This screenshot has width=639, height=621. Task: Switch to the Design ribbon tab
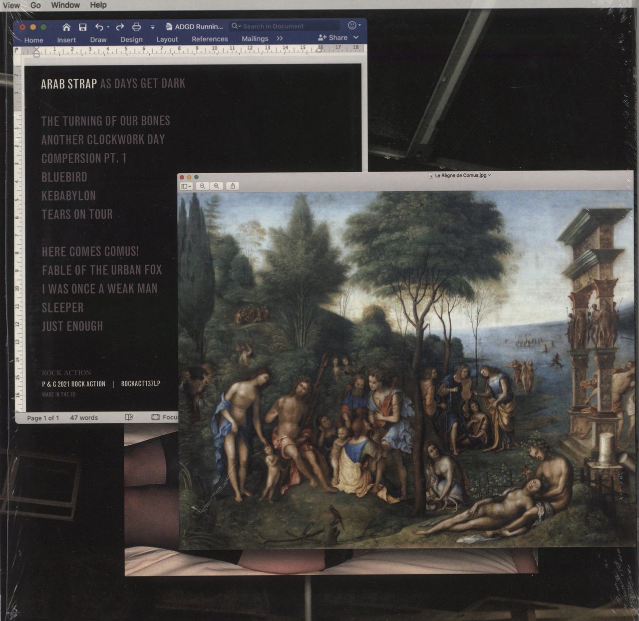[131, 39]
